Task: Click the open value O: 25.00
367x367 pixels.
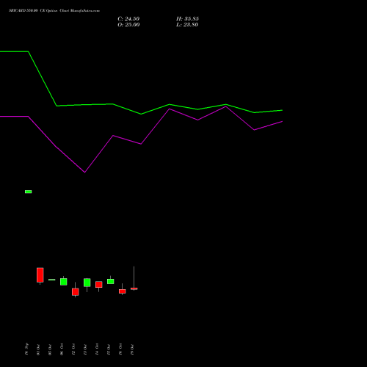Action: tap(128, 25)
